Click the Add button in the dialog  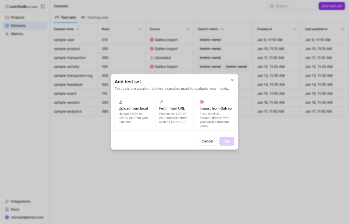click(227, 141)
